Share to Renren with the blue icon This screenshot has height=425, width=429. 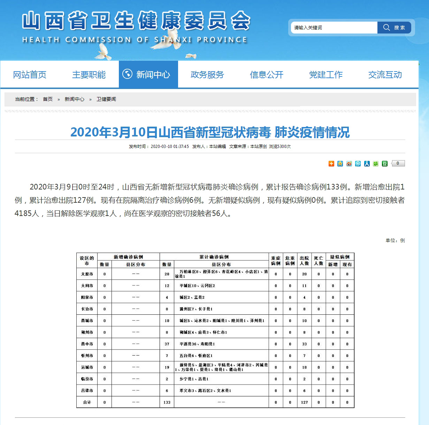[367, 164]
